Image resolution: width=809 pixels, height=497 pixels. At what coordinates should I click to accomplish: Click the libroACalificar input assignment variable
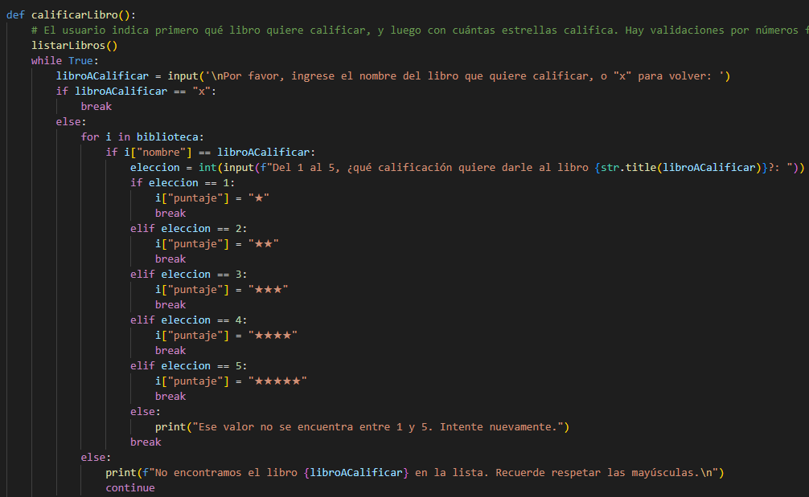pyautogui.click(x=102, y=75)
